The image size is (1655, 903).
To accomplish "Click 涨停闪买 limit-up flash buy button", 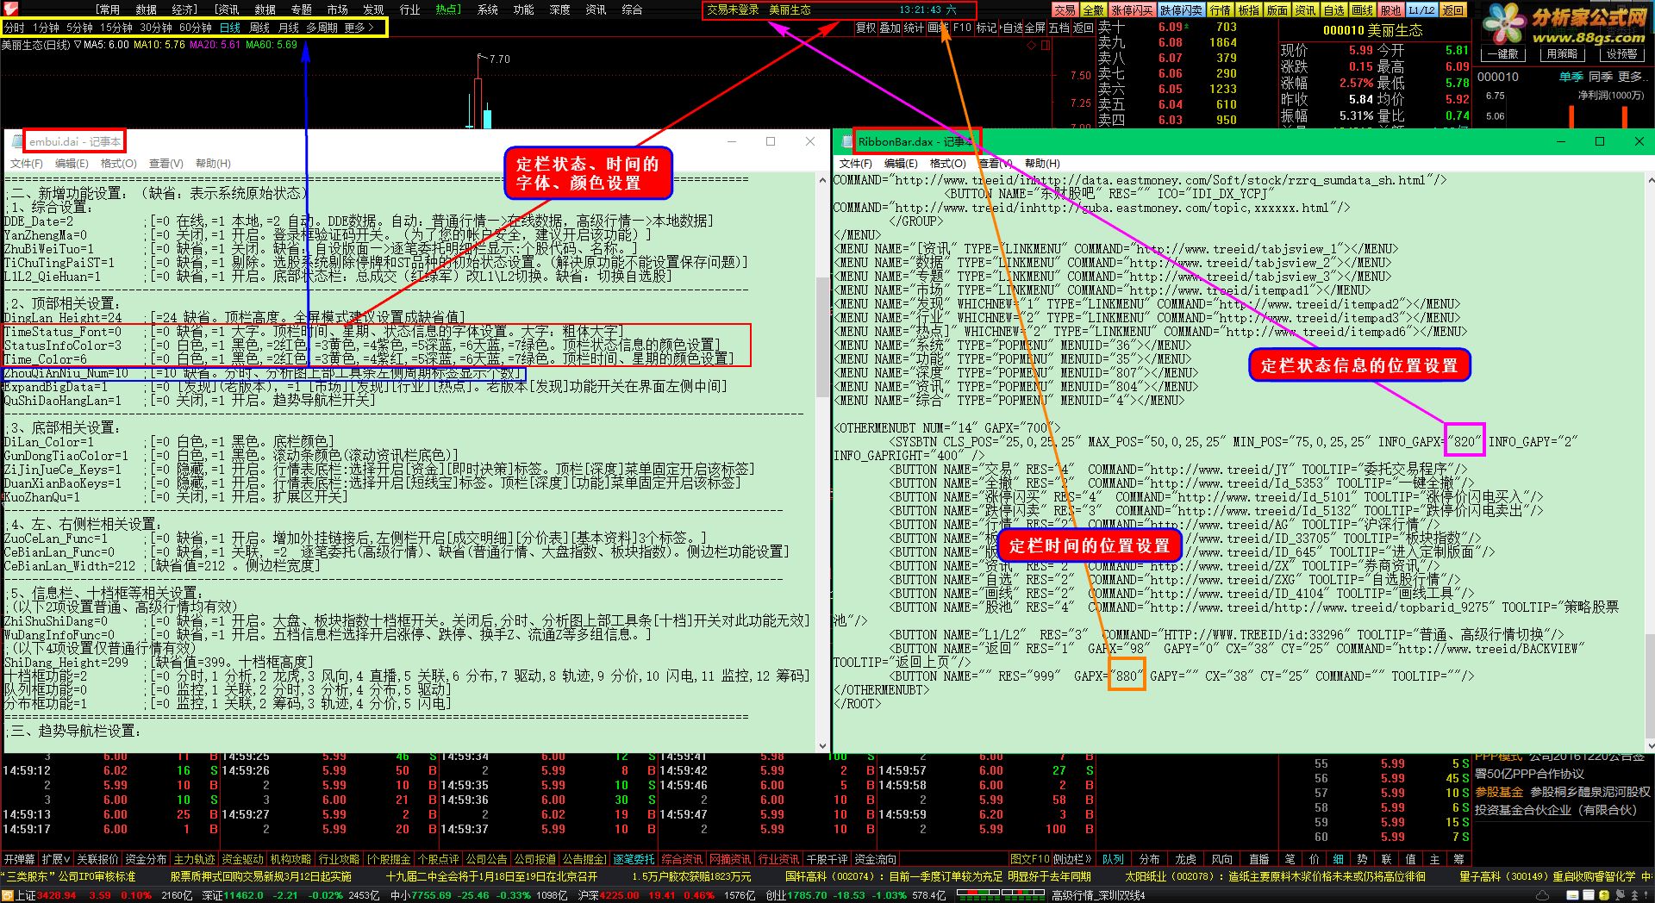I will click(1132, 10).
